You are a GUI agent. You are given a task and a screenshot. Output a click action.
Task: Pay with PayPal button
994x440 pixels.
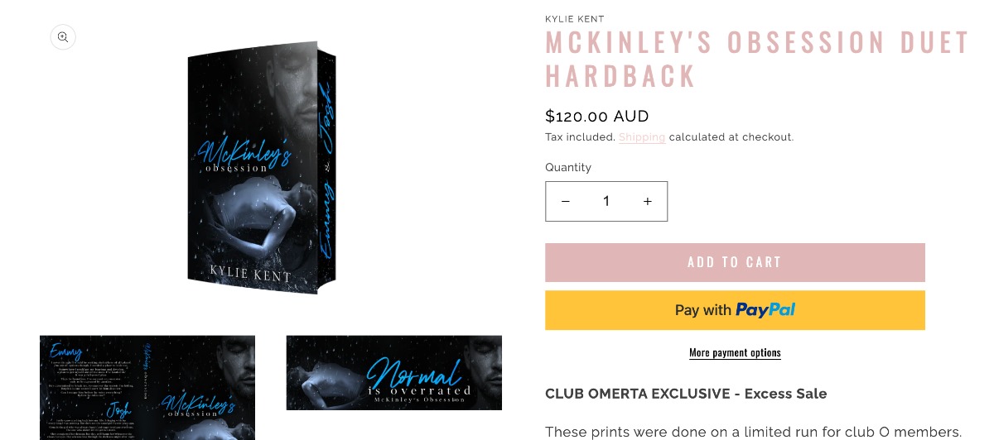(x=735, y=310)
